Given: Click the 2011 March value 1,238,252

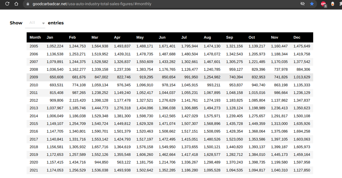Looking at the screenshot, I should click(x=100, y=93).
